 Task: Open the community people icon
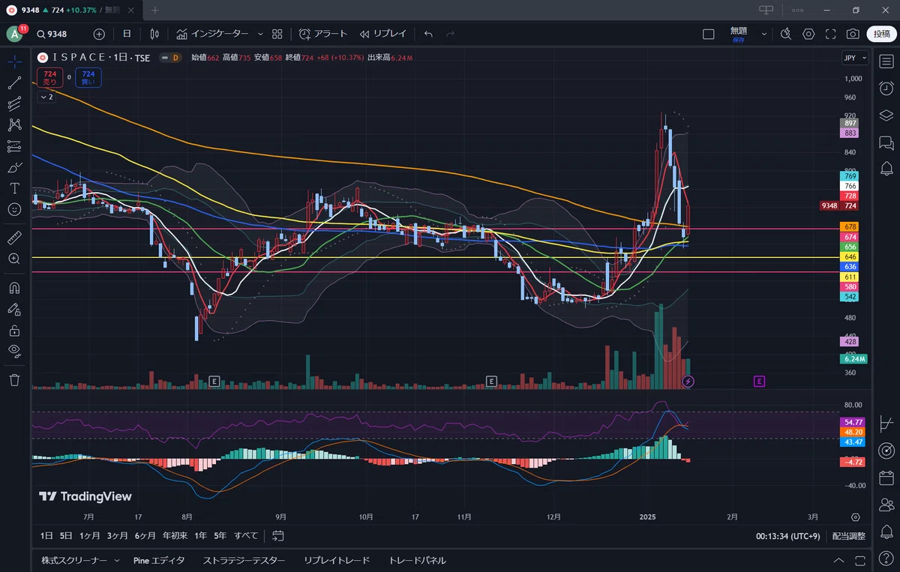pos(886,504)
